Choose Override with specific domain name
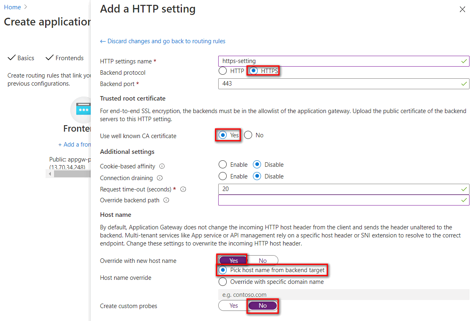This screenshot has width=476, height=321. pos(222,281)
